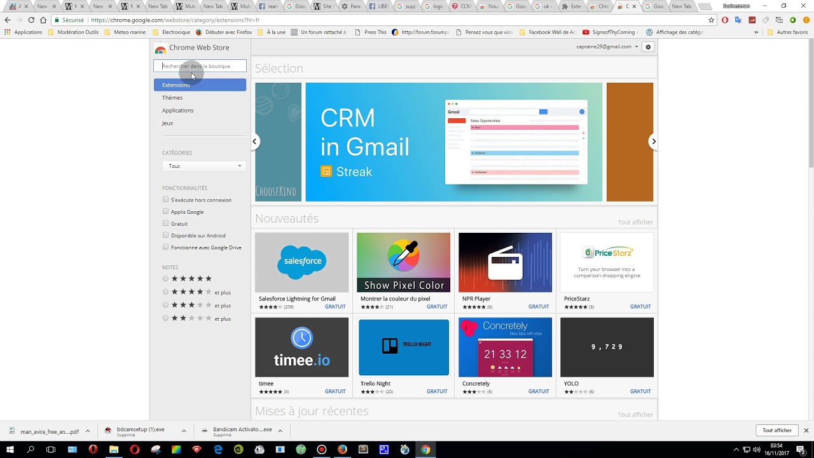Open the Concretely extension tile

505,356
